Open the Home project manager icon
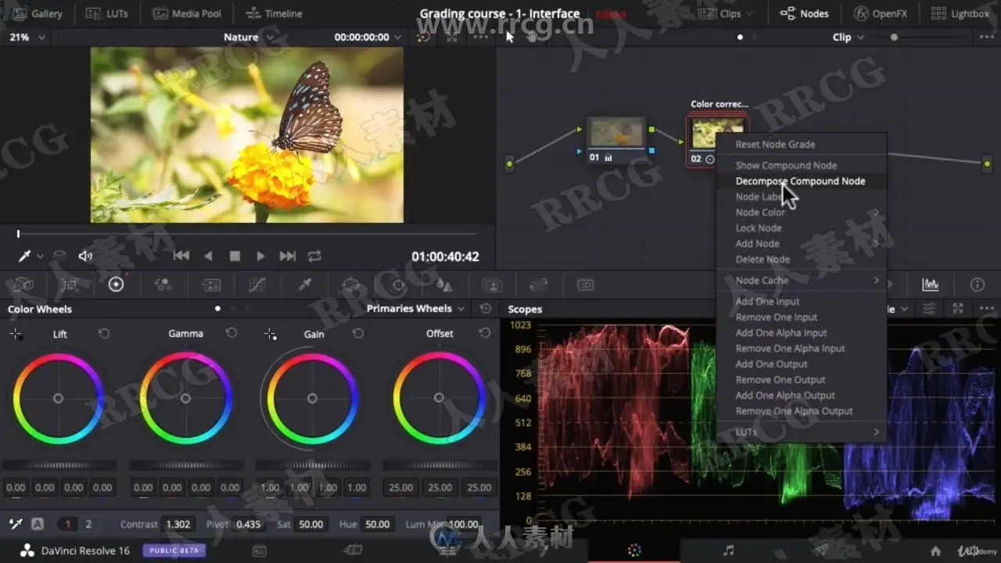1001x563 pixels. point(935,550)
